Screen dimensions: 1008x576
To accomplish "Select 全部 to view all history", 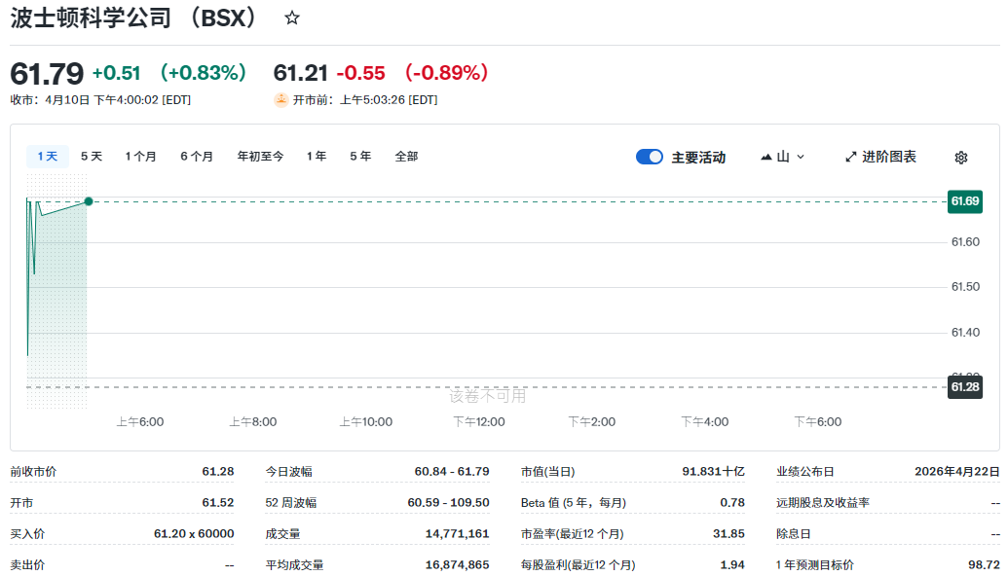I will (x=406, y=157).
